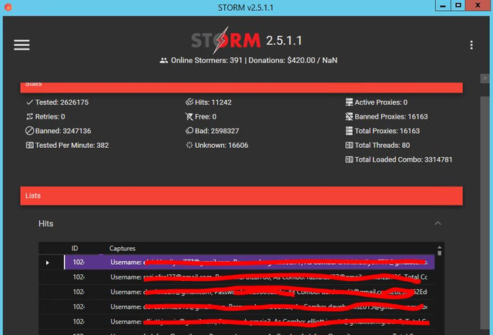Click the Banned Proxies icon
The image size is (493, 335).
click(x=349, y=116)
